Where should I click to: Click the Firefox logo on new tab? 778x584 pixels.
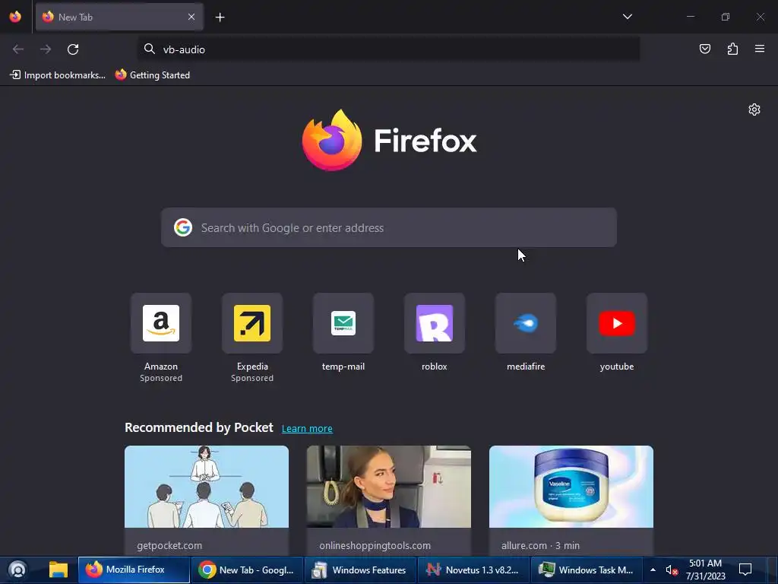pyautogui.click(x=389, y=140)
